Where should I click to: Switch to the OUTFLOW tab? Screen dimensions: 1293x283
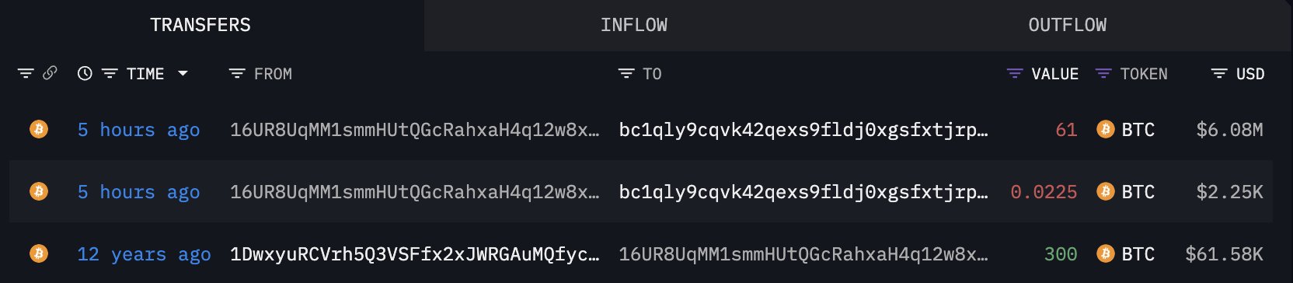click(1067, 25)
